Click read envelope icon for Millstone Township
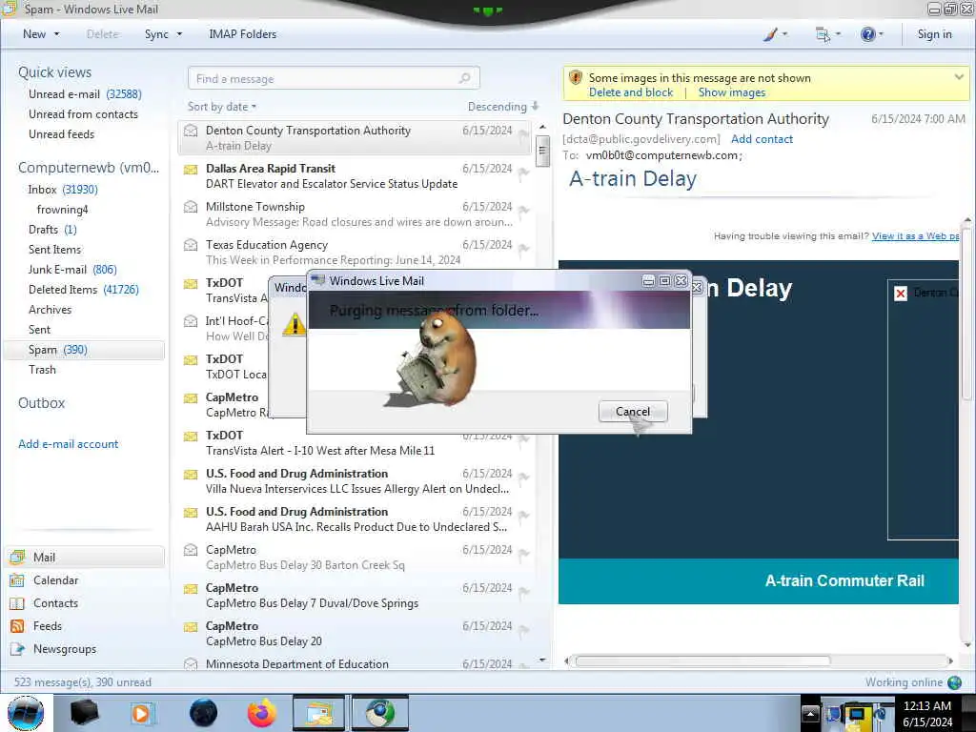Viewport: 976px width, 732px height. (191, 207)
